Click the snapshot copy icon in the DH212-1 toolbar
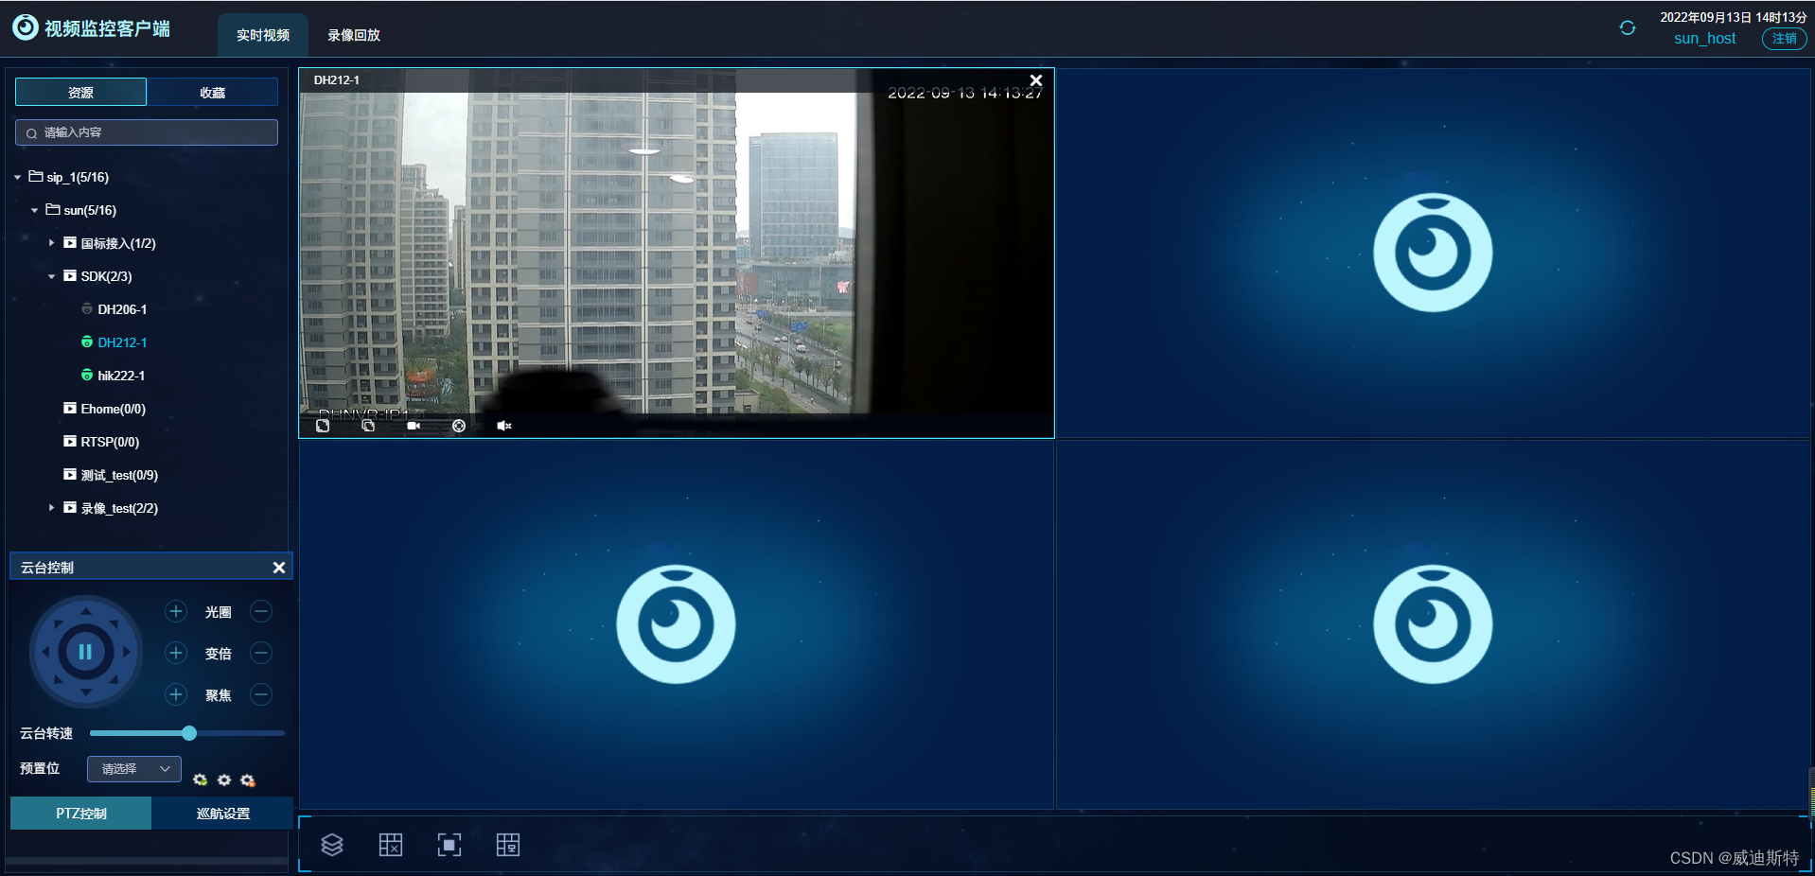The image size is (1815, 876). pos(368,426)
